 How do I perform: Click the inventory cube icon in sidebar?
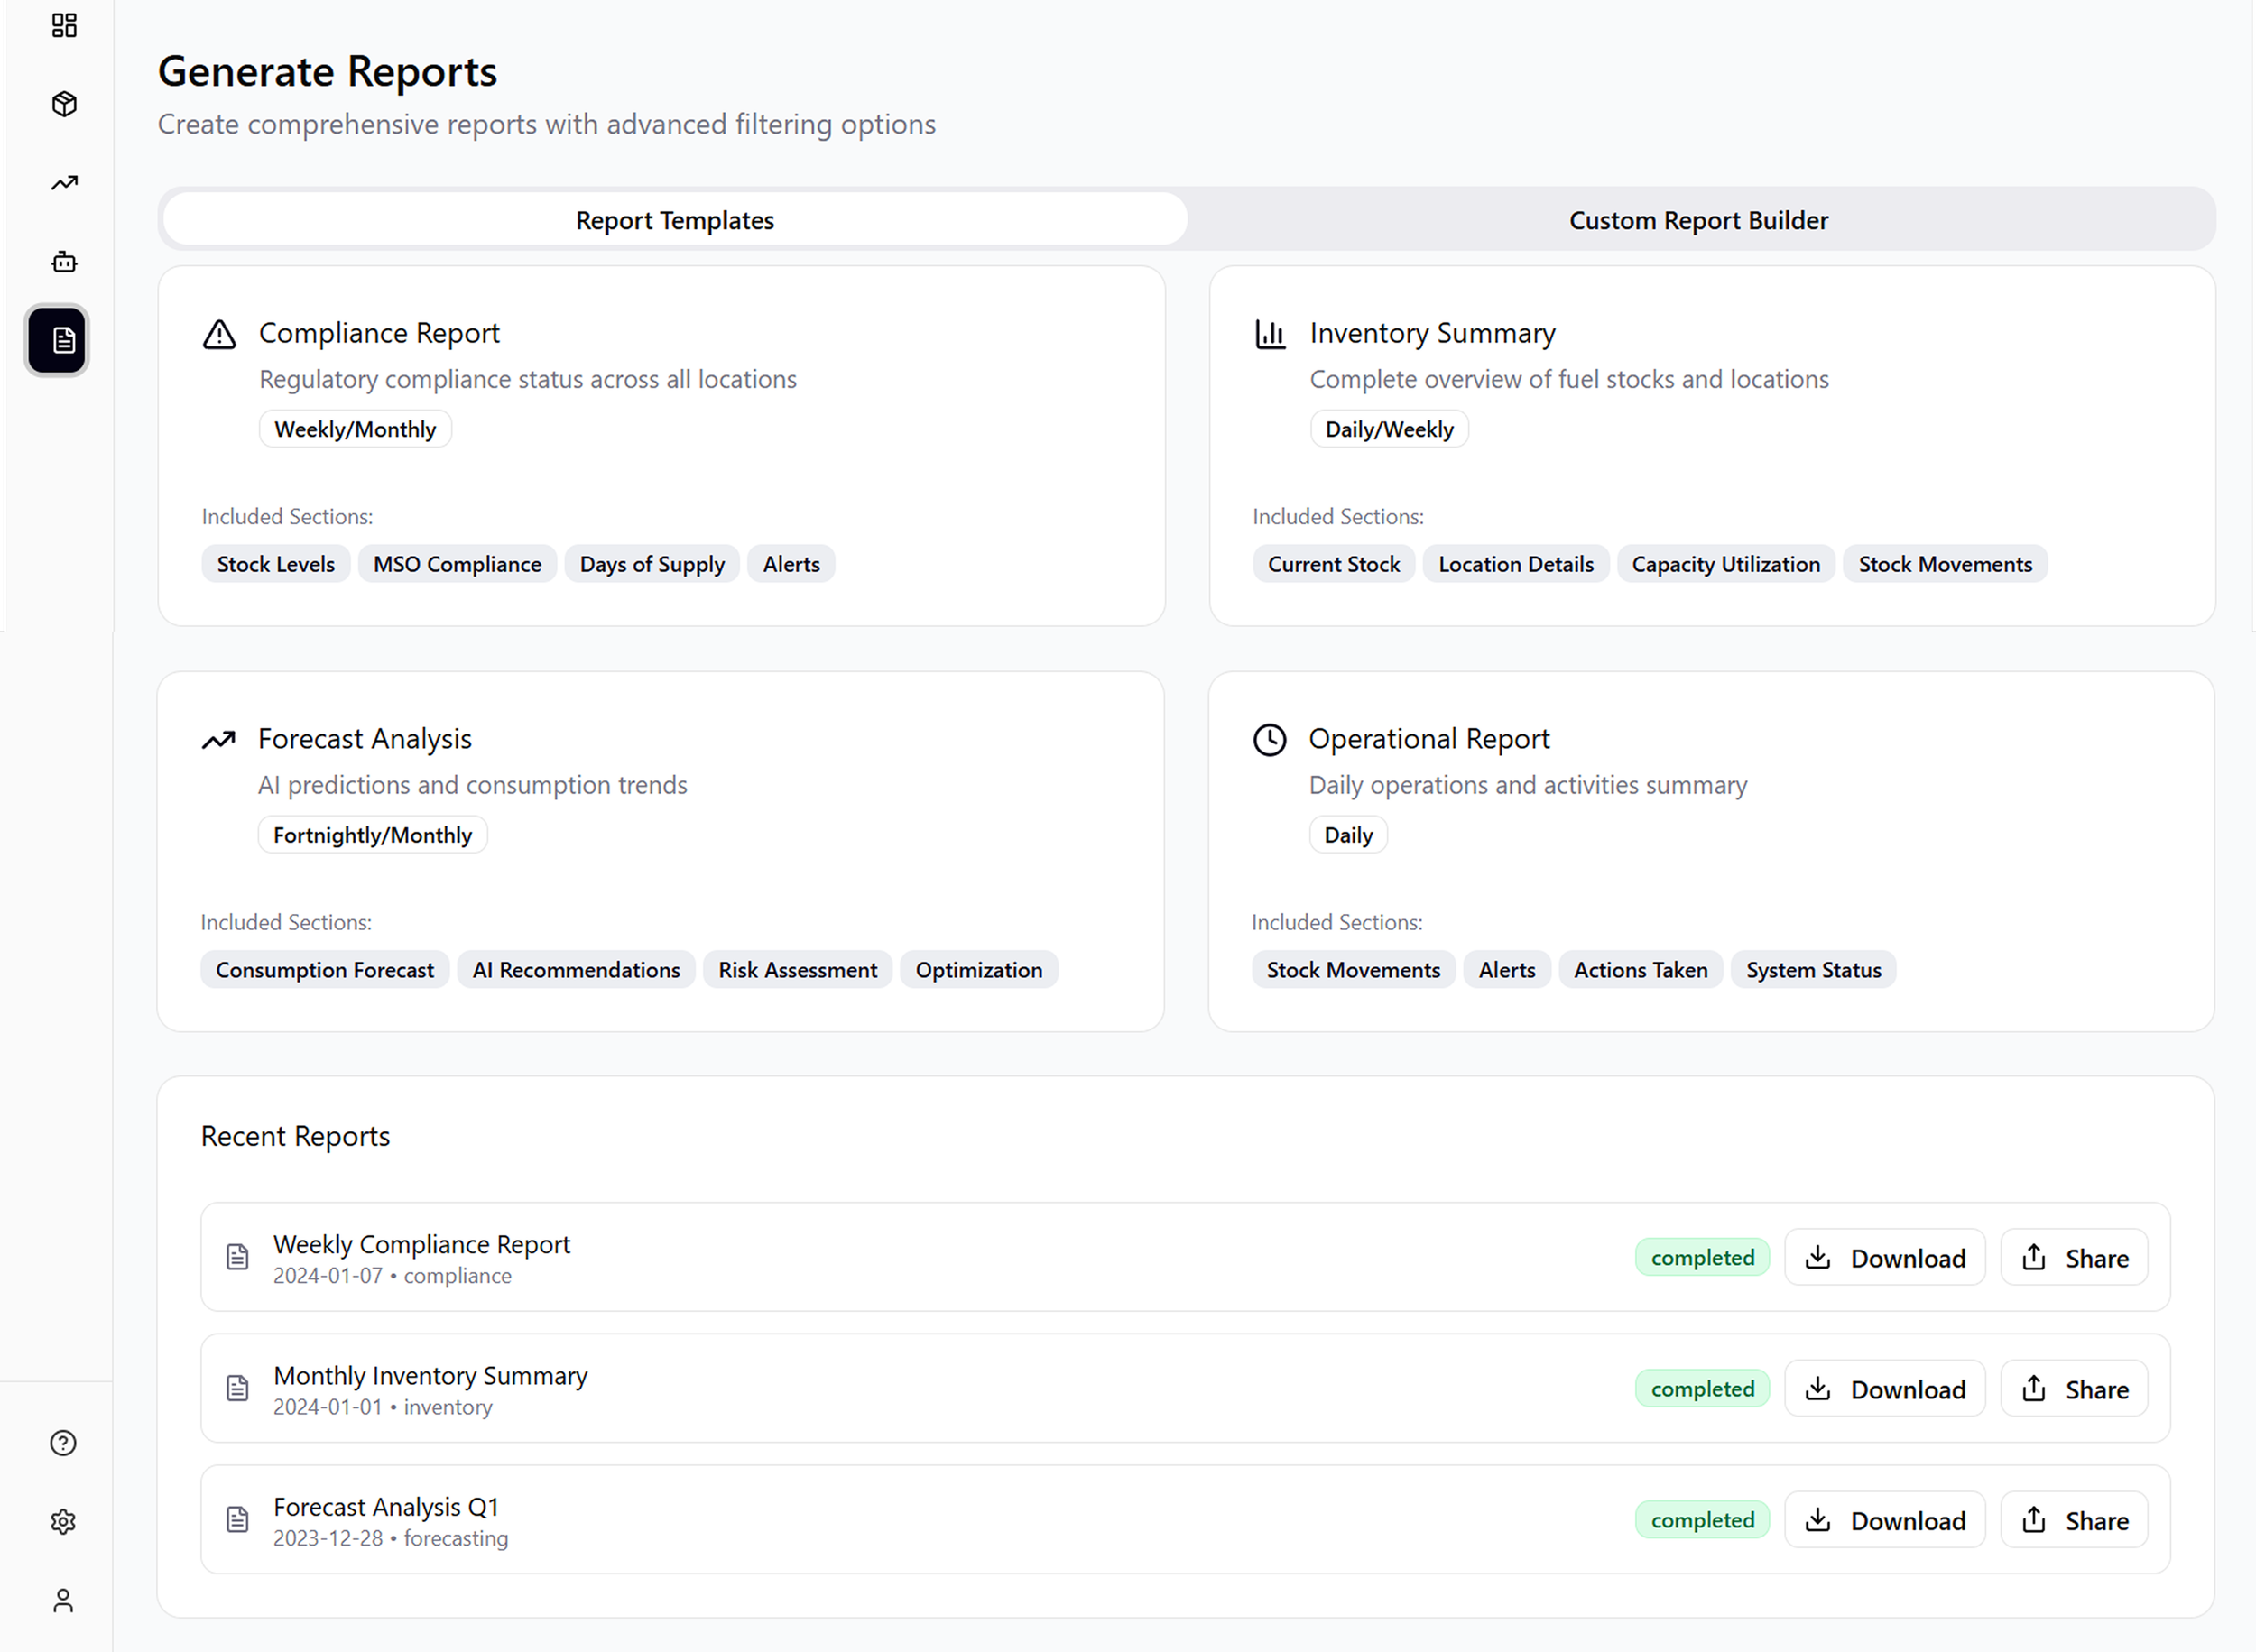pos(64,104)
